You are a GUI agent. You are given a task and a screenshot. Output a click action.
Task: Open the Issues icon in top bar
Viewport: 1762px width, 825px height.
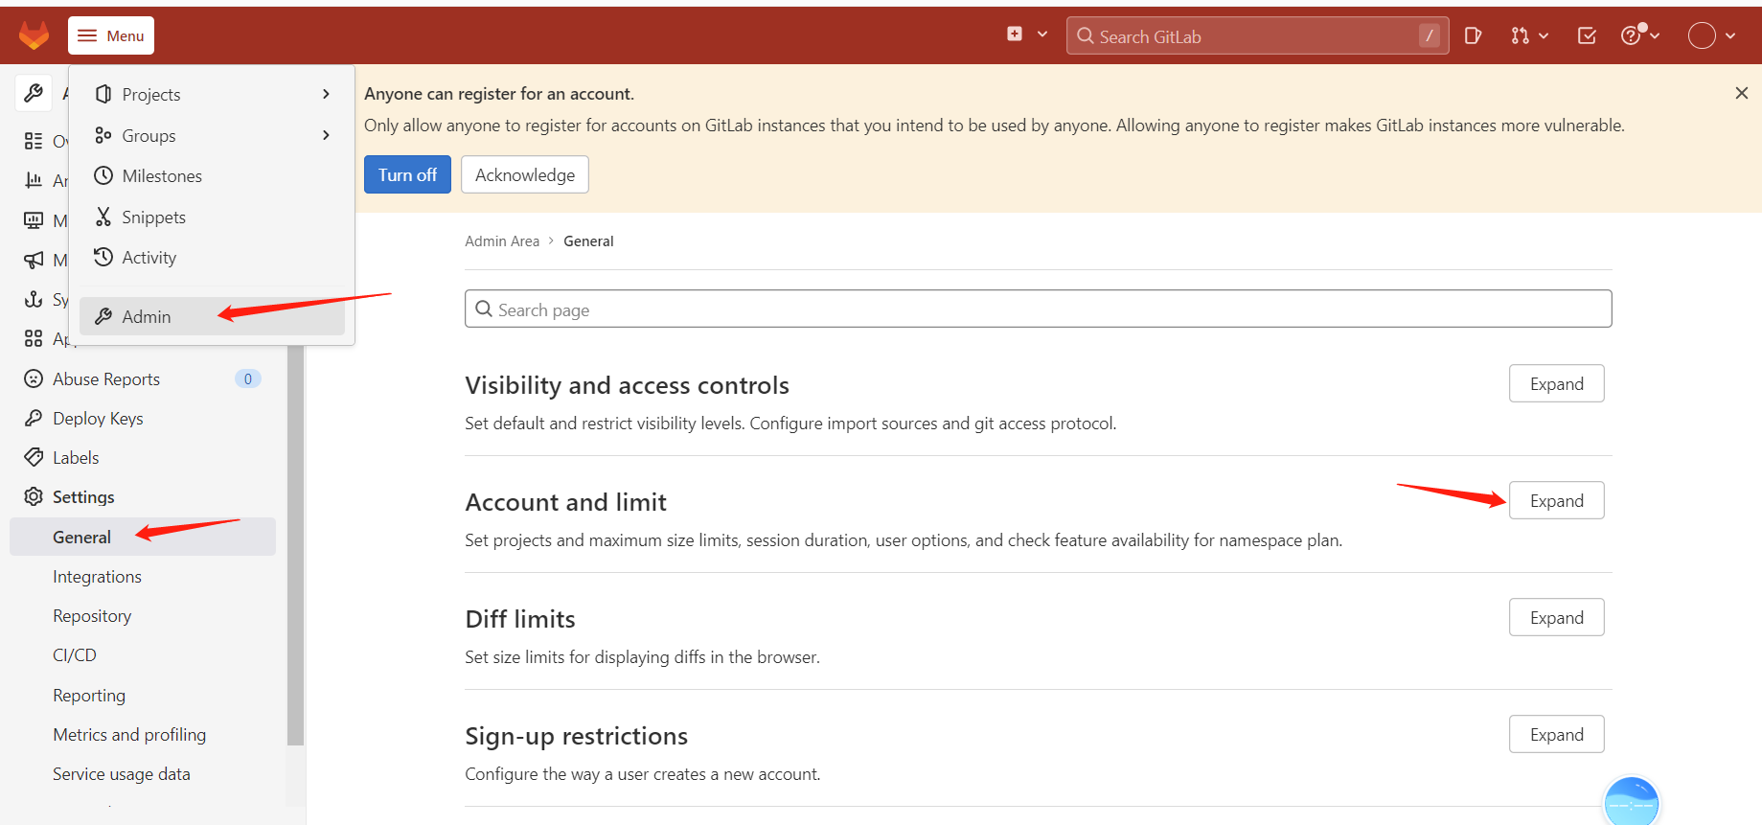tap(1474, 35)
